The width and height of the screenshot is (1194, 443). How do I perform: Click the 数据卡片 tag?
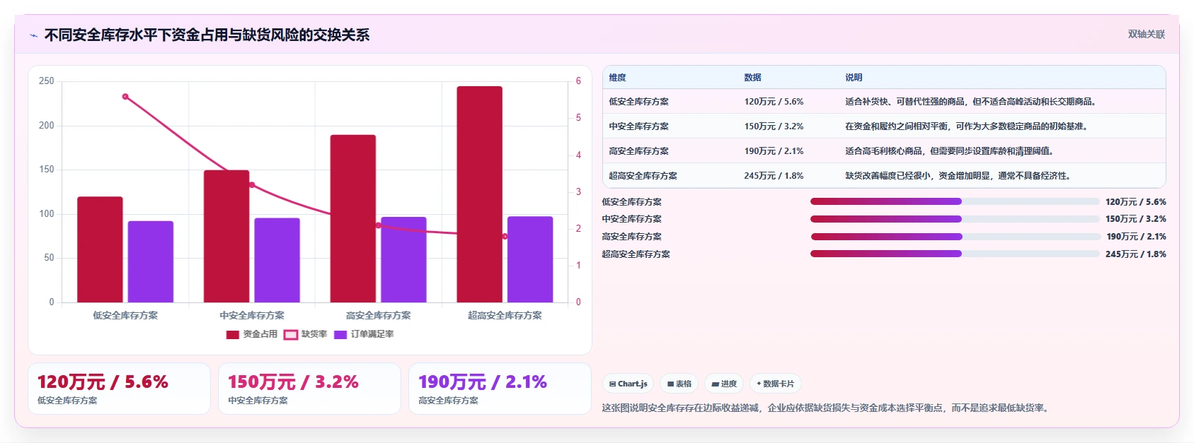click(x=775, y=384)
